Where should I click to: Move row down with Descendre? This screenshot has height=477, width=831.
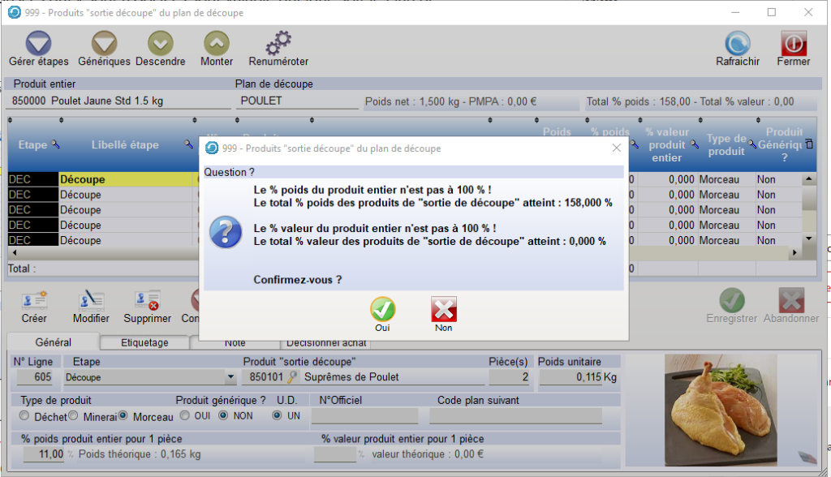point(160,44)
